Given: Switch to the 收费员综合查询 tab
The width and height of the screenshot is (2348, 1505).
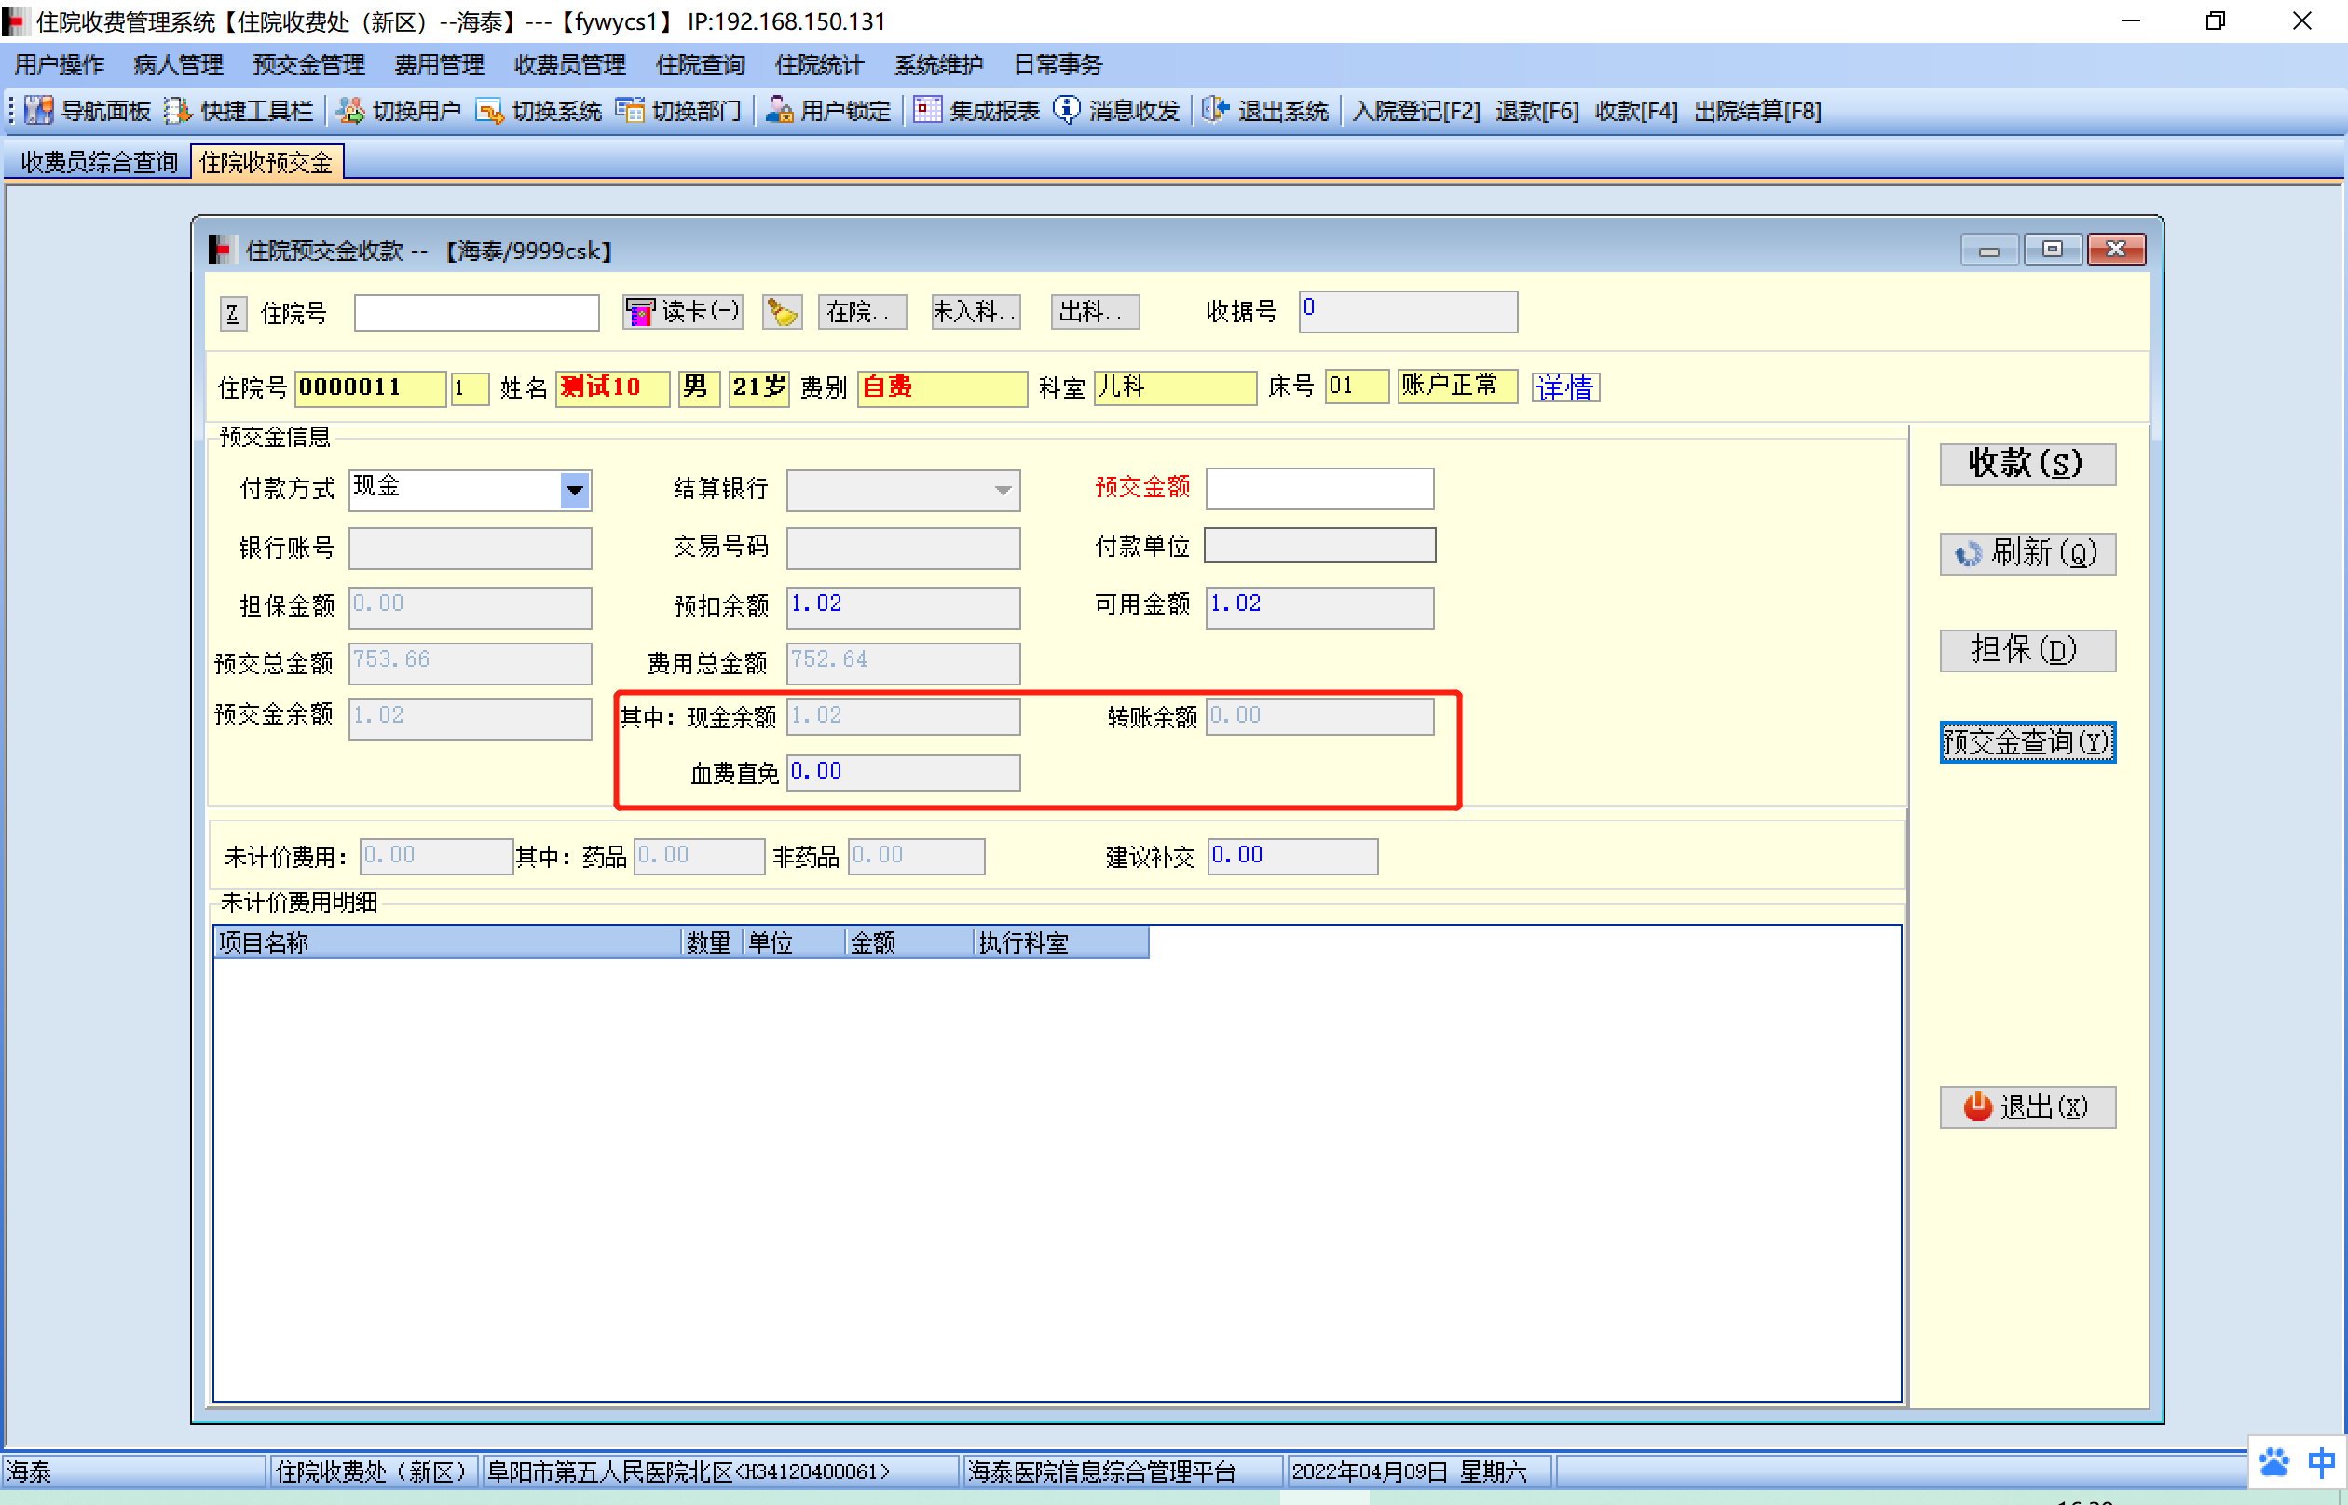Looking at the screenshot, I should [99, 162].
